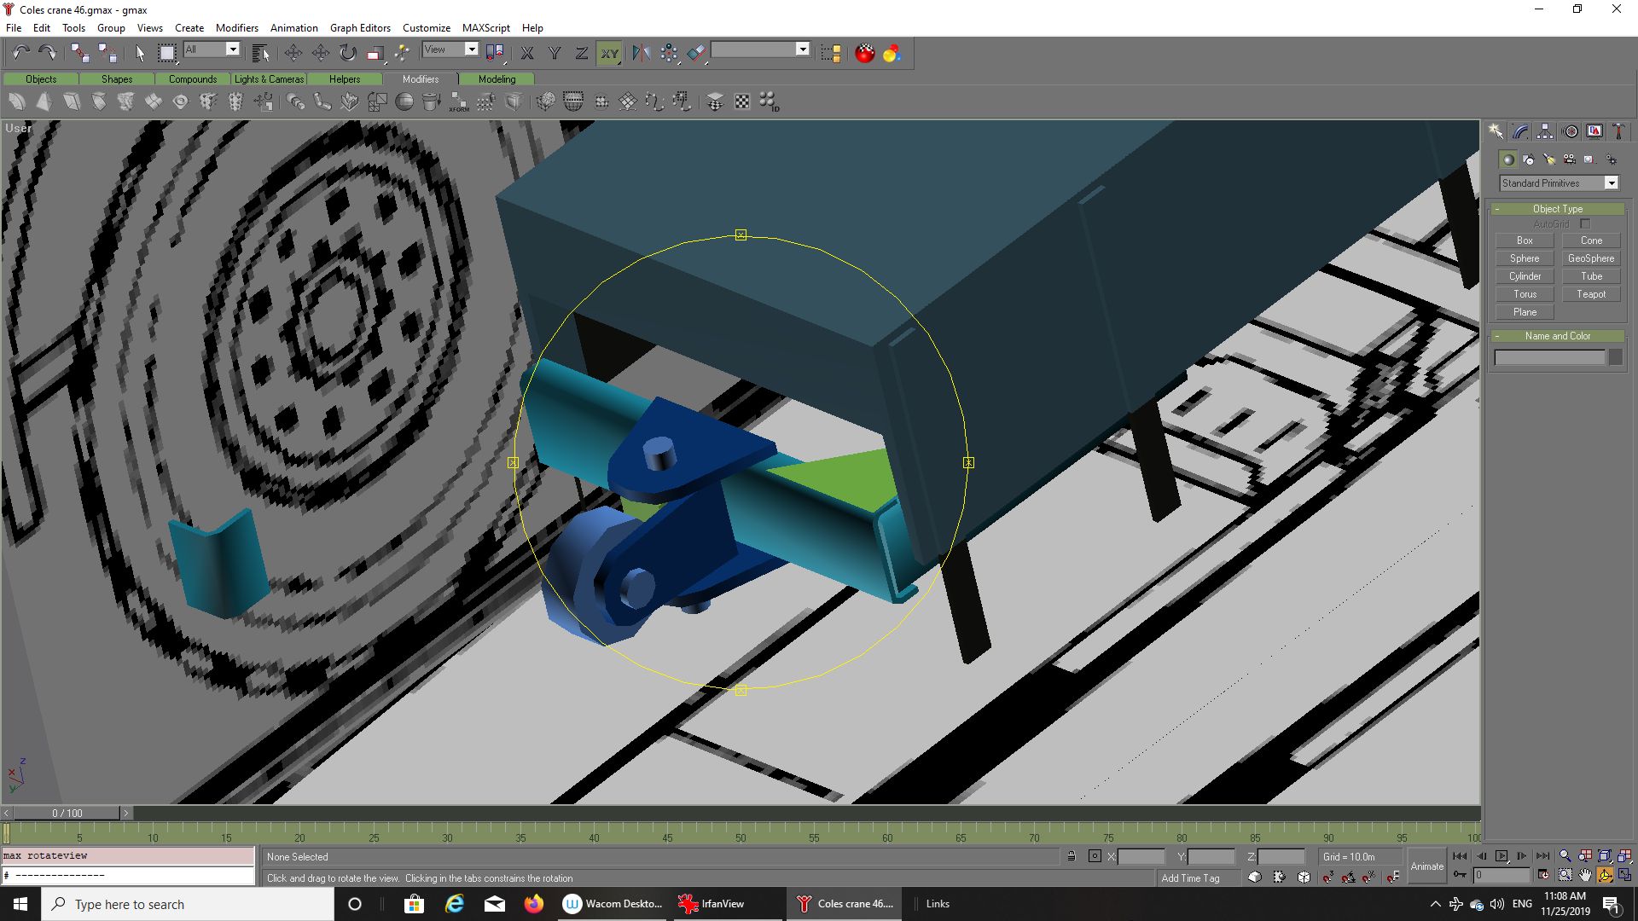Toggle the AutoGrid checkbox
Screen dimensions: 1638x921
click(x=1585, y=224)
